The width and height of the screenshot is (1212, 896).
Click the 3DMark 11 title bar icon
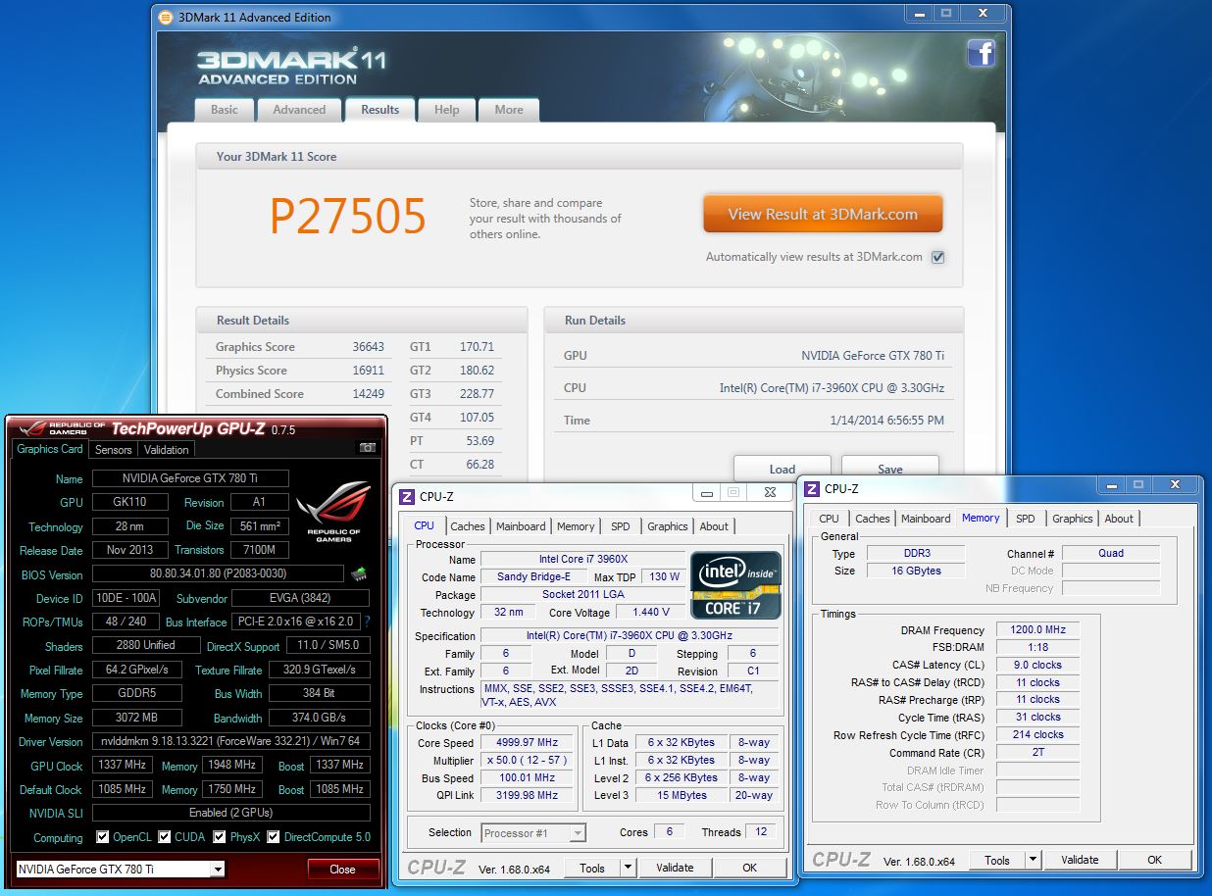tap(165, 17)
